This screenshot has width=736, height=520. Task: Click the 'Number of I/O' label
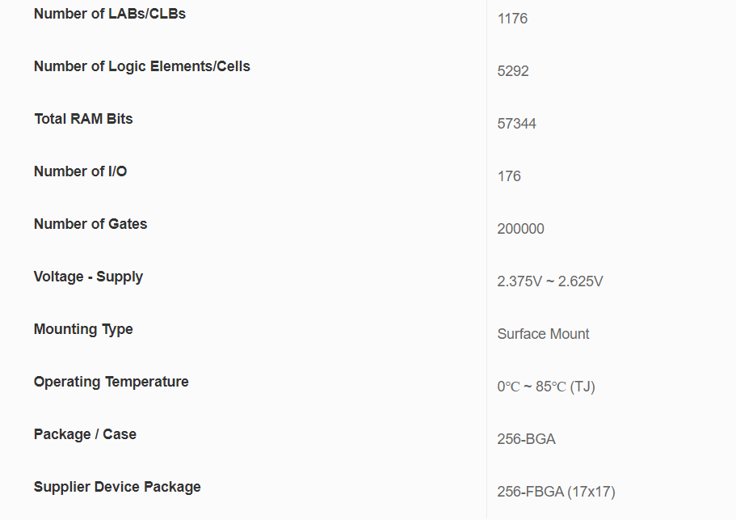(80, 171)
